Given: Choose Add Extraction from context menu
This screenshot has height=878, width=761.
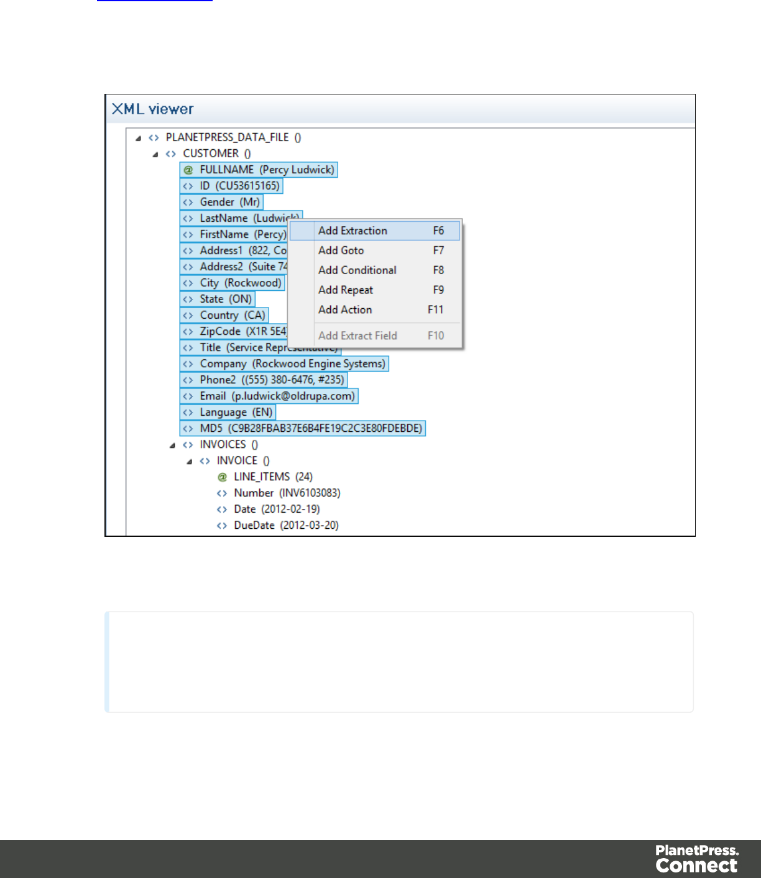Looking at the screenshot, I should tap(375, 231).
